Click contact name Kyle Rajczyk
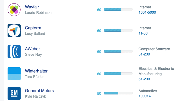The height and width of the screenshot is (101, 191). point(35,96)
